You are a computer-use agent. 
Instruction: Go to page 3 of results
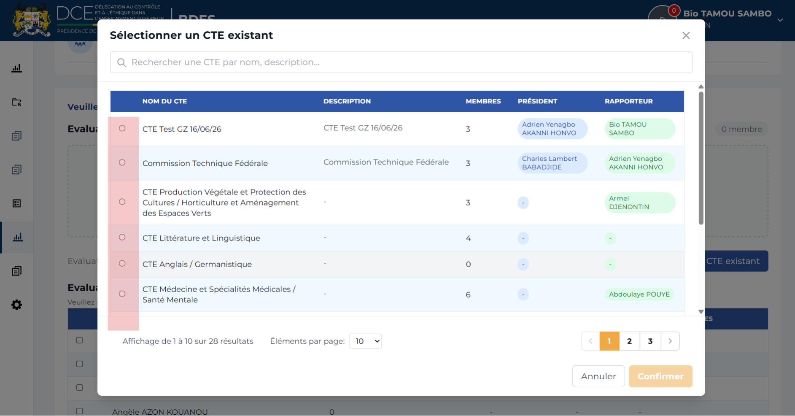point(650,341)
